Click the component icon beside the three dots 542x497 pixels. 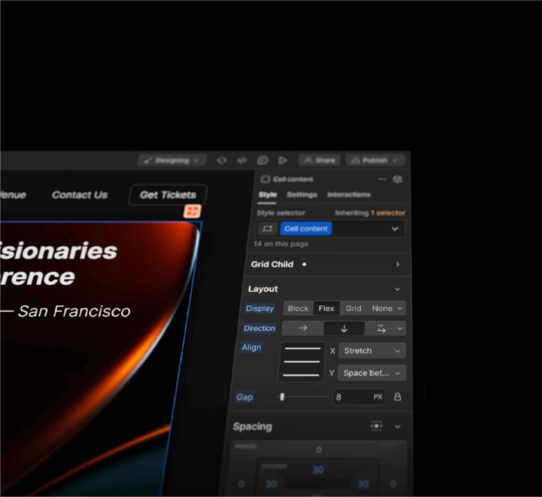[x=397, y=179]
